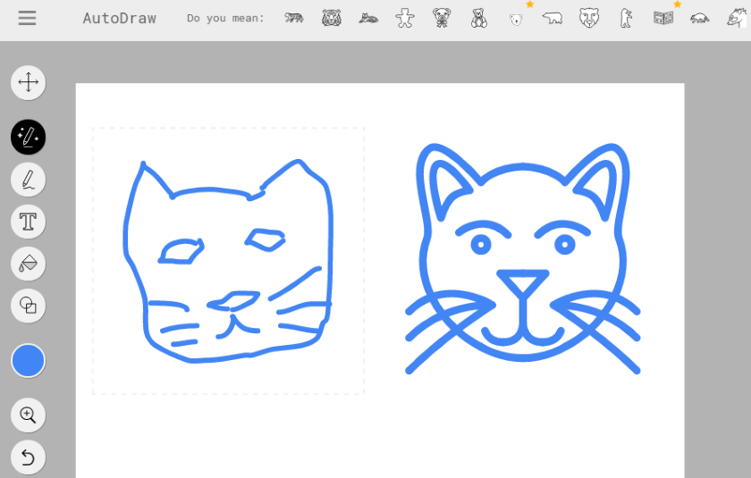The height and width of the screenshot is (478, 751).
Task: Pick the walking tiger suggestion
Action: (294, 18)
